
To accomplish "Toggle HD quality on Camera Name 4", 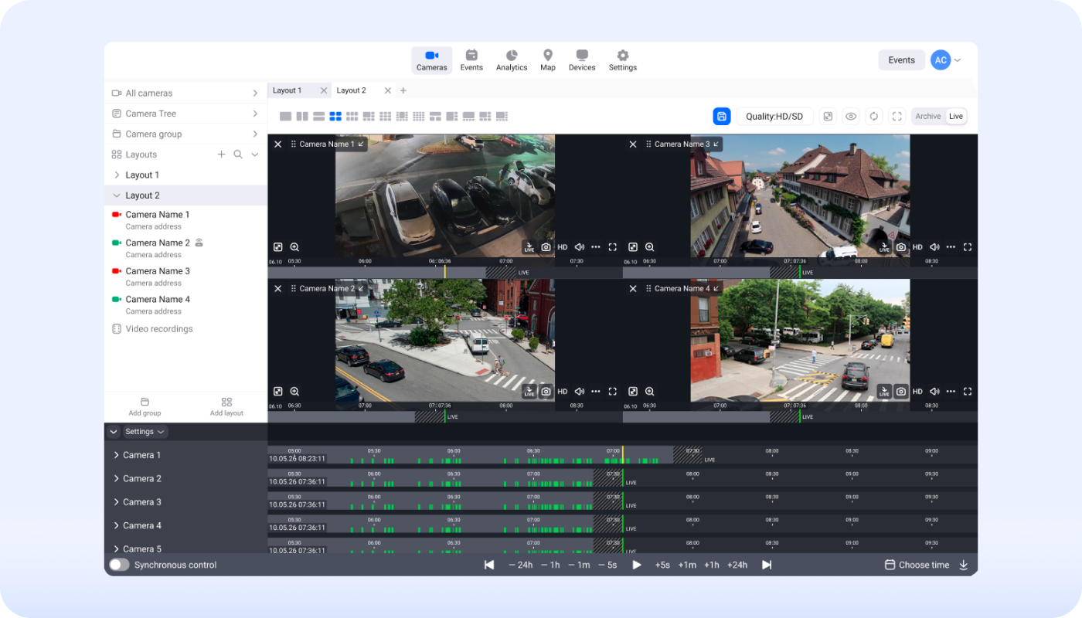I will pos(917,392).
